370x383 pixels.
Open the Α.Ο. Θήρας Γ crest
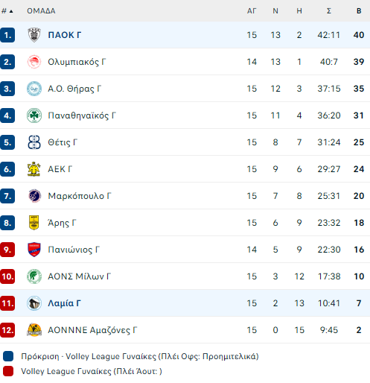tap(34, 89)
